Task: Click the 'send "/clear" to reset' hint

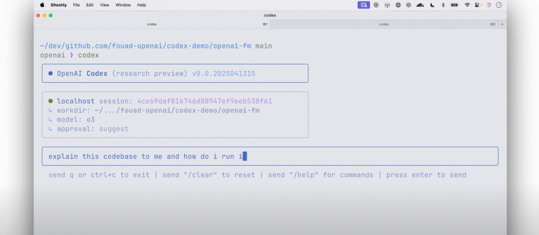Action: pyautogui.click(x=209, y=175)
